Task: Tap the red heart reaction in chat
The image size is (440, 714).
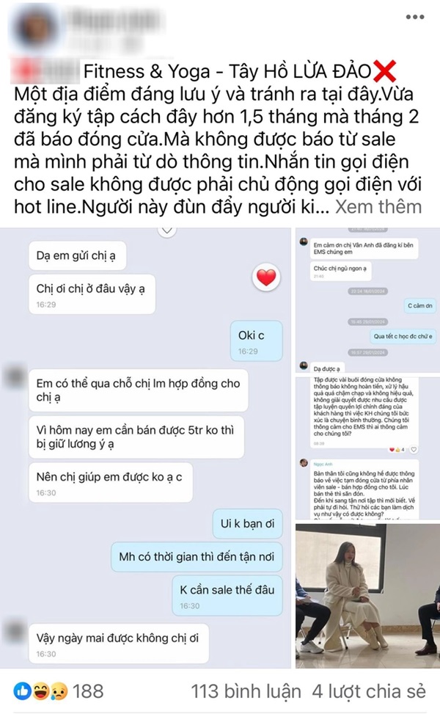Action: click(x=266, y=277)
